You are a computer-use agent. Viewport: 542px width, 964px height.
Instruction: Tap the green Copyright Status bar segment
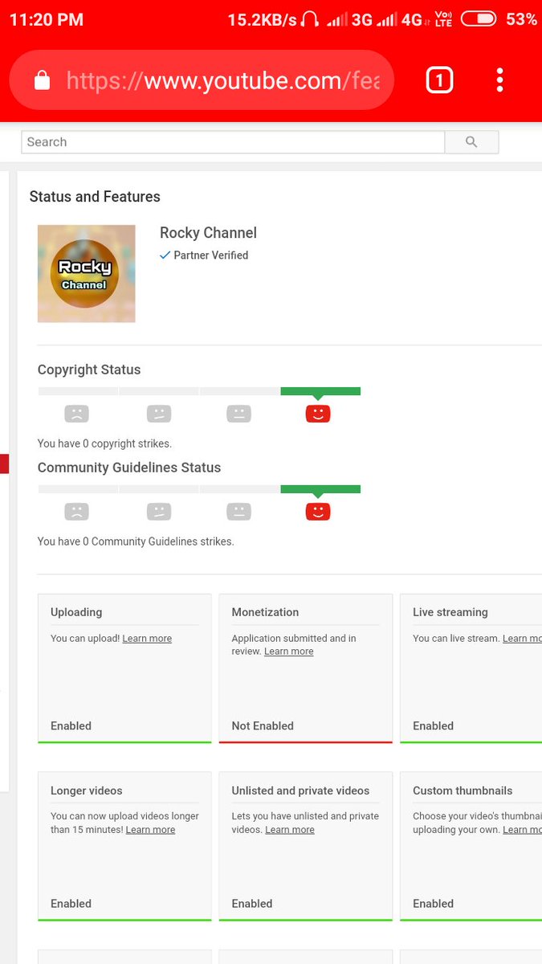[320, 391]
